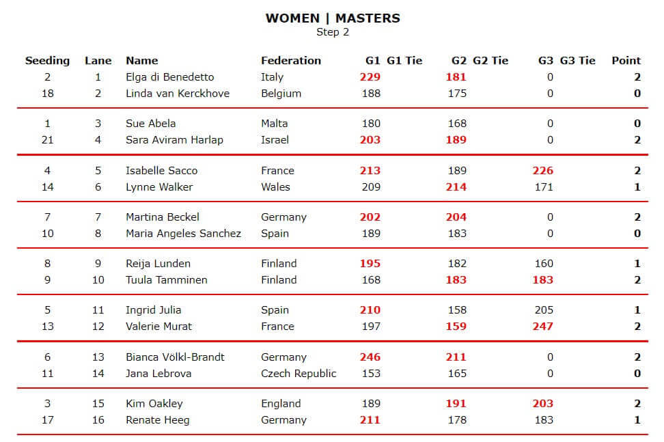Open Maria Angeles Sanchez entry

pyautogui.click(x=183, y=234)
